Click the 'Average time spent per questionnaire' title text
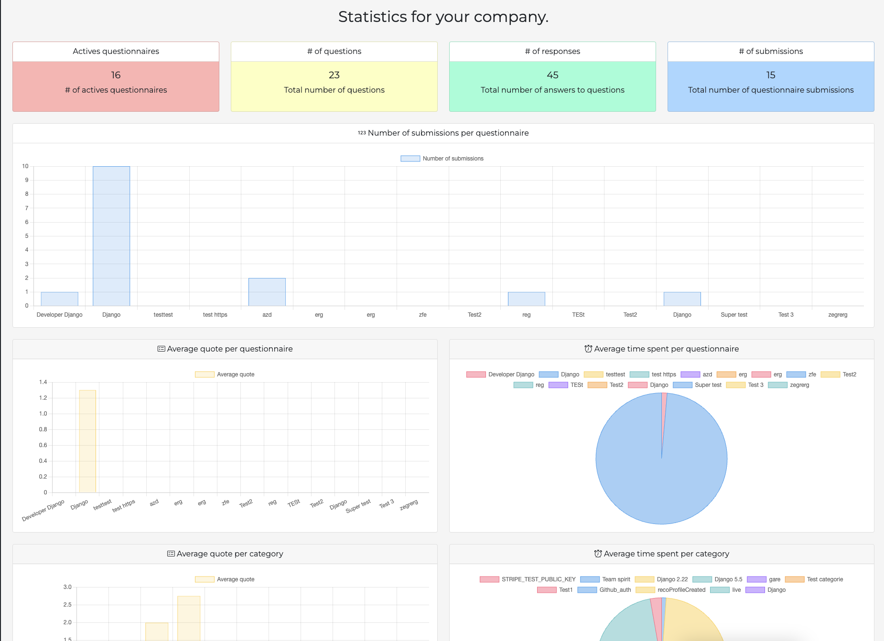 click(x=667, y=349)
